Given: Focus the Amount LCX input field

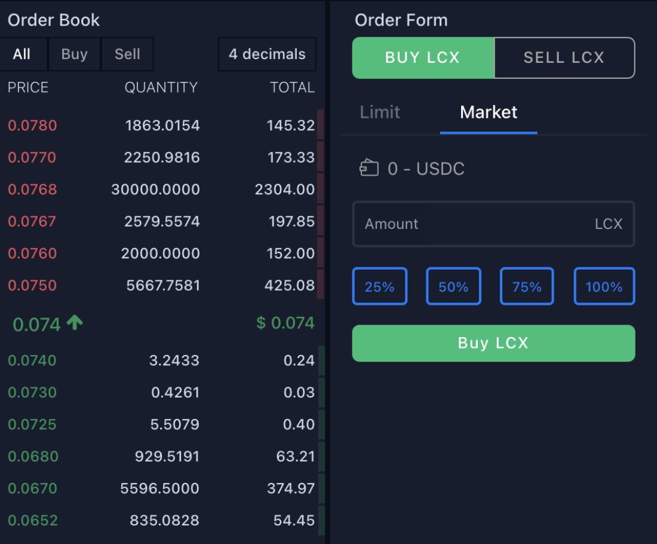Looking at the screenshot, I should click(x=493, y=224).
